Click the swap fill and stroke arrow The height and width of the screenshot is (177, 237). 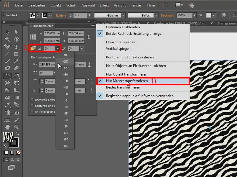(x=17, y=134)
